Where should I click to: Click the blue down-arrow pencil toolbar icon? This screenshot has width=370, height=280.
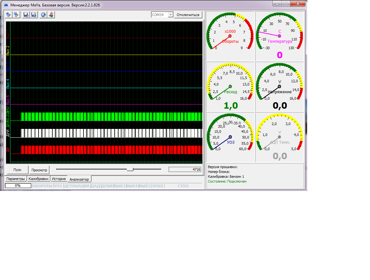(16, 15)
